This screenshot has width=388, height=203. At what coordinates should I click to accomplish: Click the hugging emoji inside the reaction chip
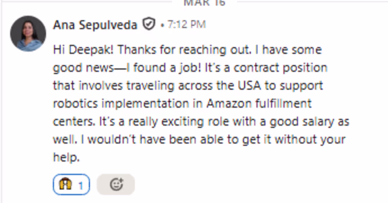pos(65,184)
